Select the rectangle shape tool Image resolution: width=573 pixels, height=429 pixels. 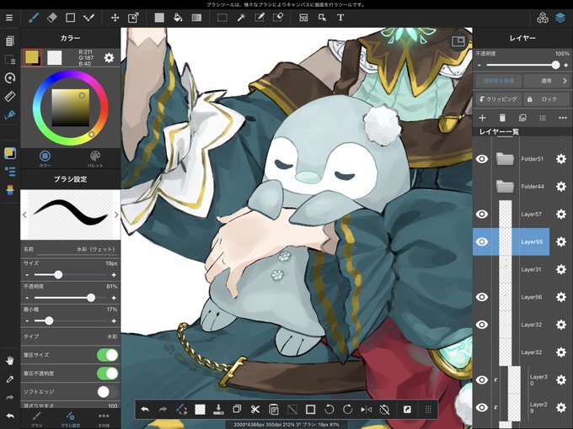70,18
